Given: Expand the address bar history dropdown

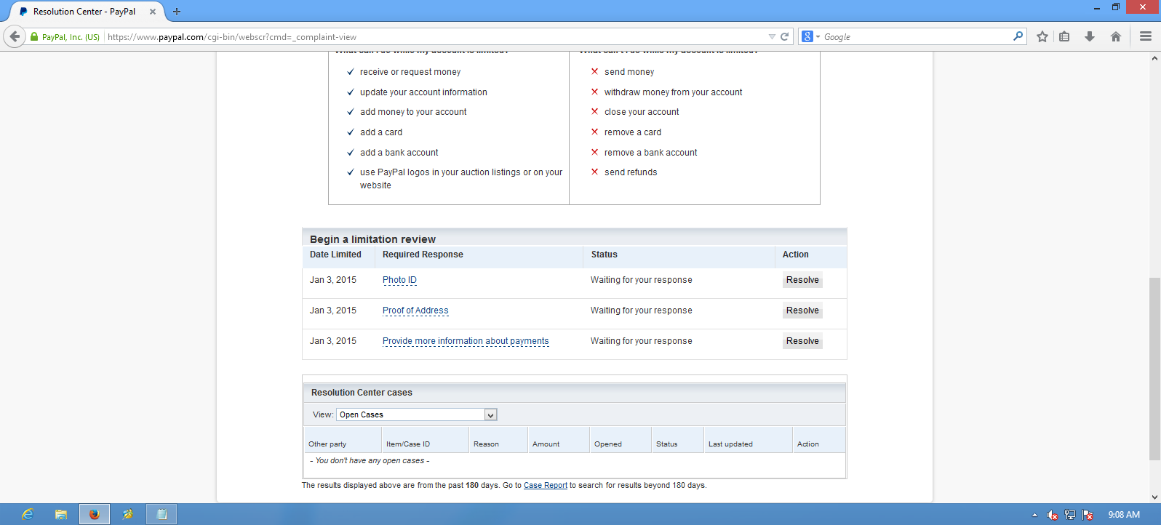Looking at the screenshot, I should [772, 36].
